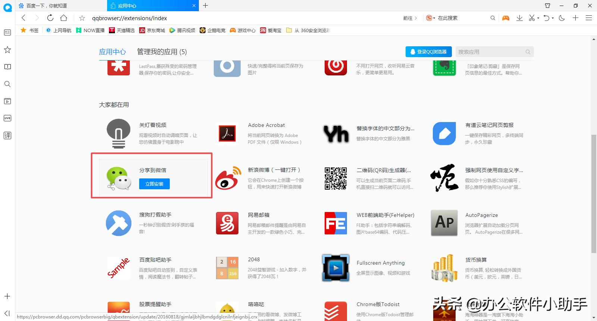
Task: Open the Adobe Acrobat extension icon
Action: point(227,133)
